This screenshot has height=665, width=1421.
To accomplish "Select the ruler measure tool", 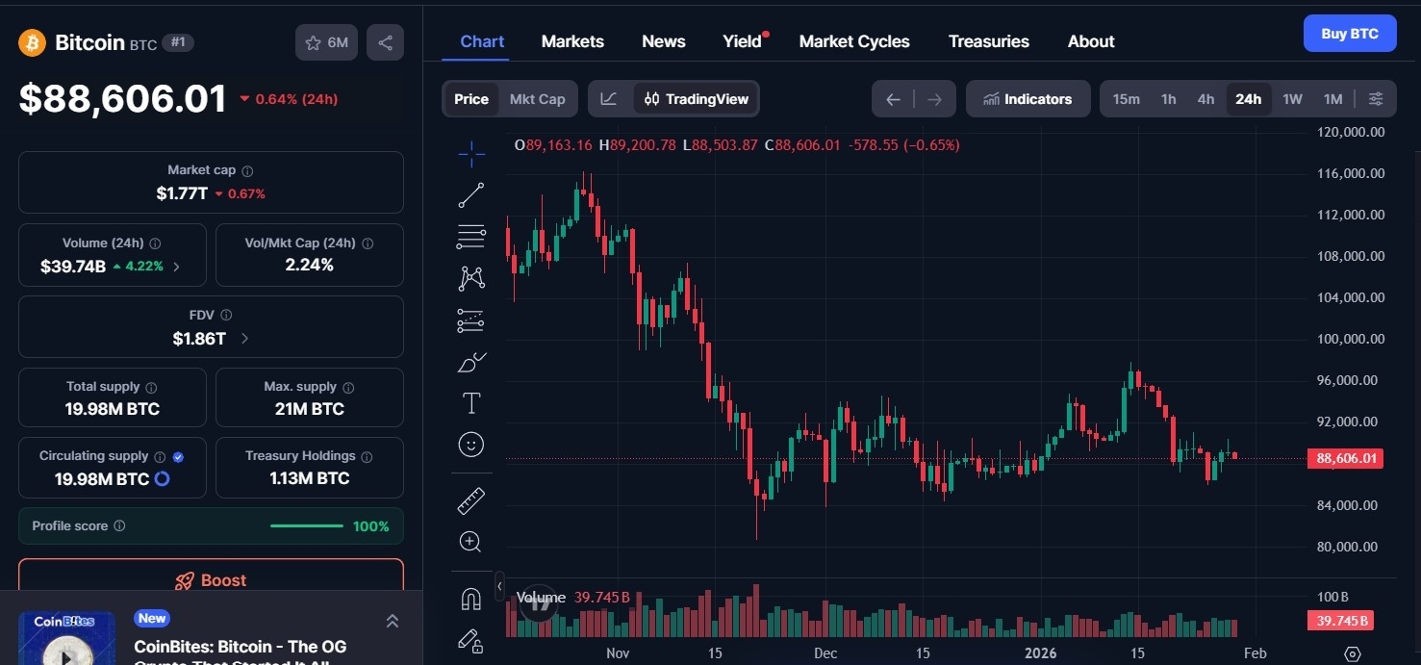I will pyautogui.click(x=471, y=500).
